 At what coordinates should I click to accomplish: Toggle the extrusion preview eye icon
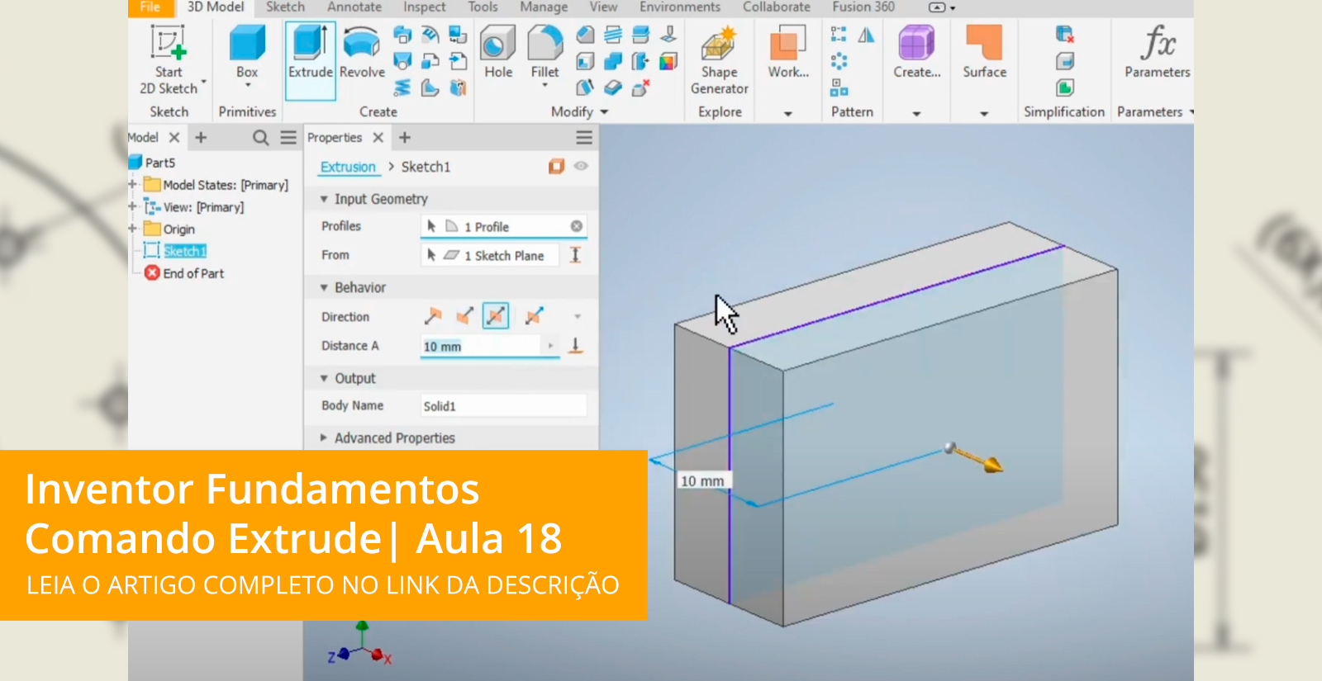click(581, 166)
